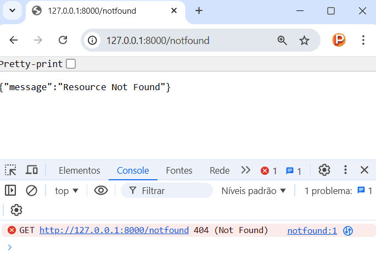Image resolution: width=376 pixels, height=271 pixels.
Task: Open DevTools three-dot customize menu
Action: [345, 170]
